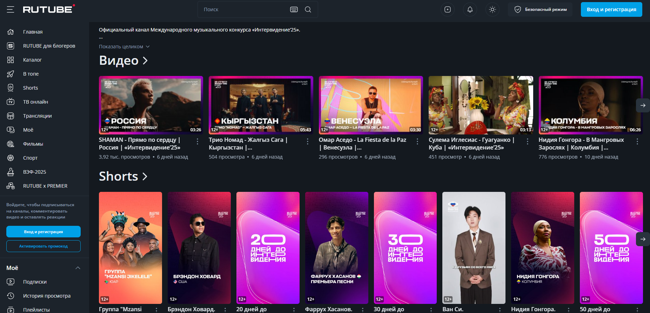
Task: Open options for Нидия Гонгора video
Action: [637, 141]
